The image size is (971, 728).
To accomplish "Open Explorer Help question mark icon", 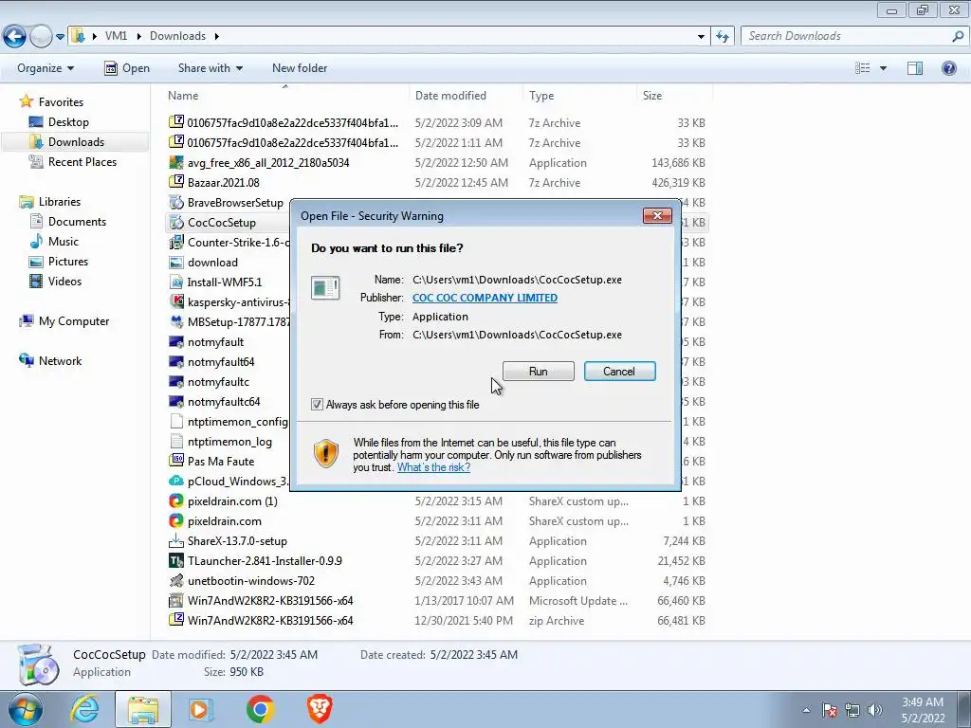I will [x=948, y=68].
